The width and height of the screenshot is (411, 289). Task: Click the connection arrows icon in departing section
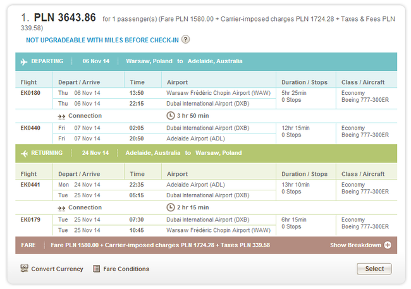[x=61, y=116]
